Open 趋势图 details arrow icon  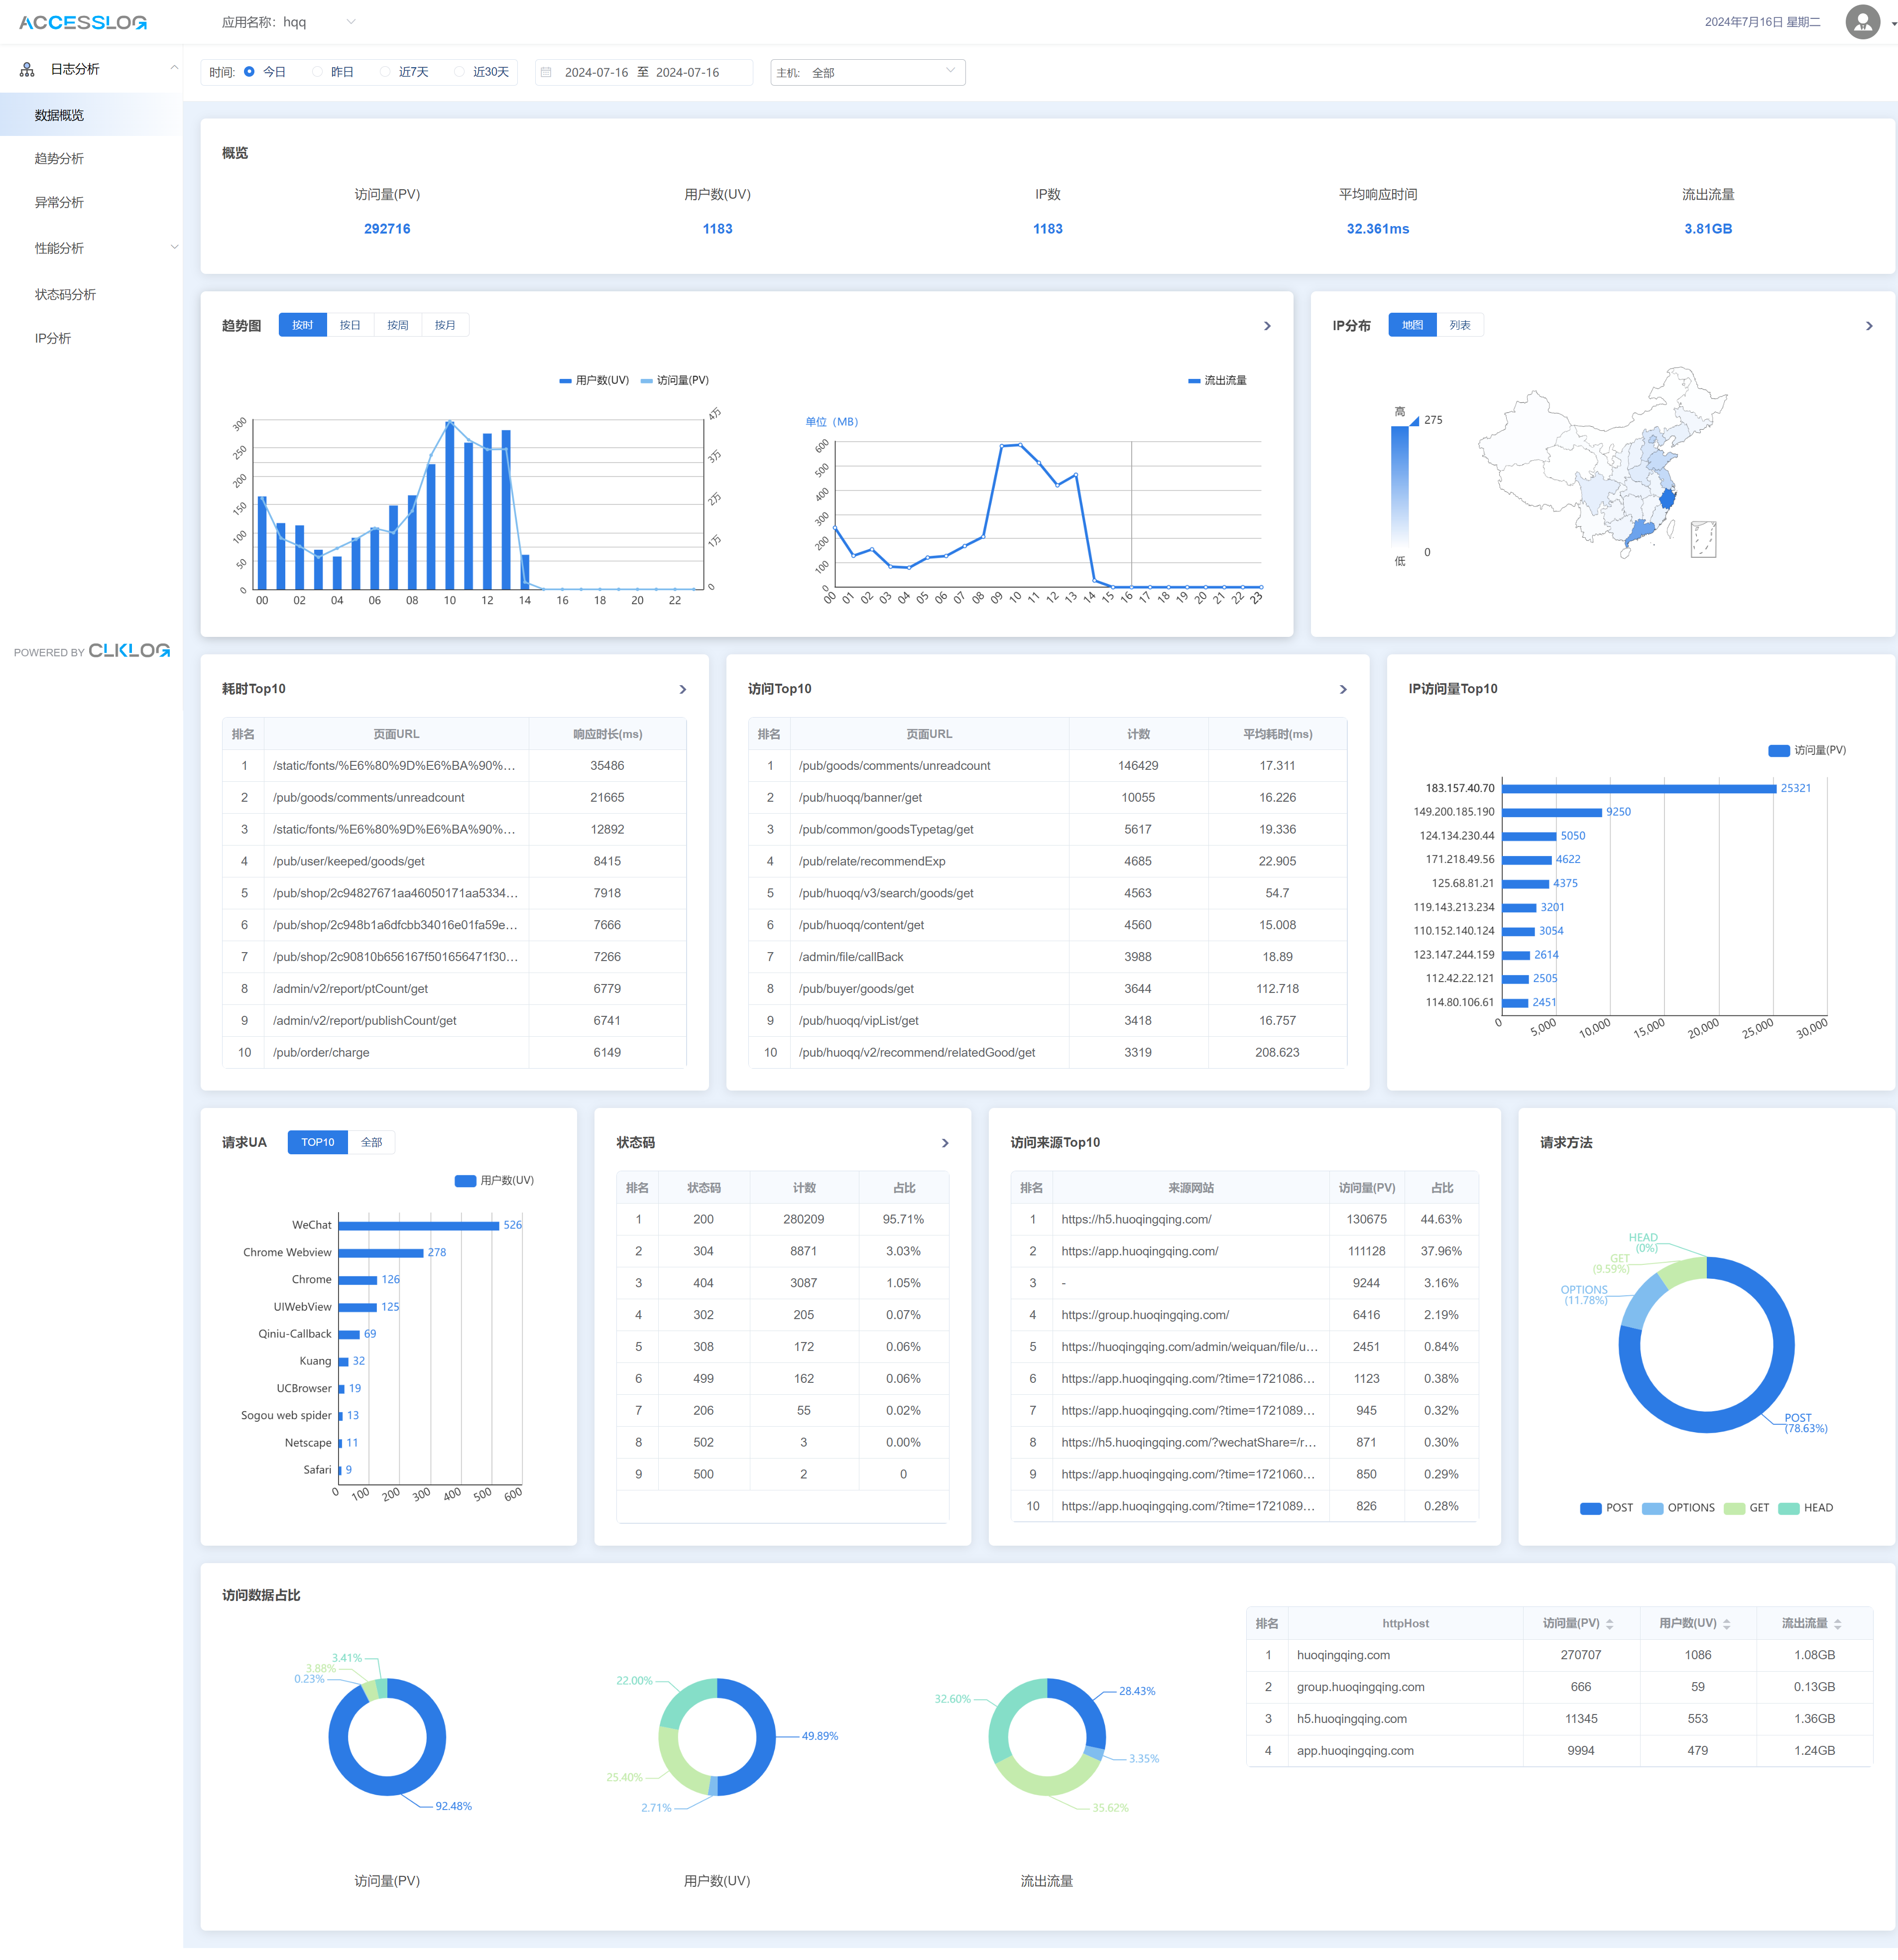coord(1267,326)
